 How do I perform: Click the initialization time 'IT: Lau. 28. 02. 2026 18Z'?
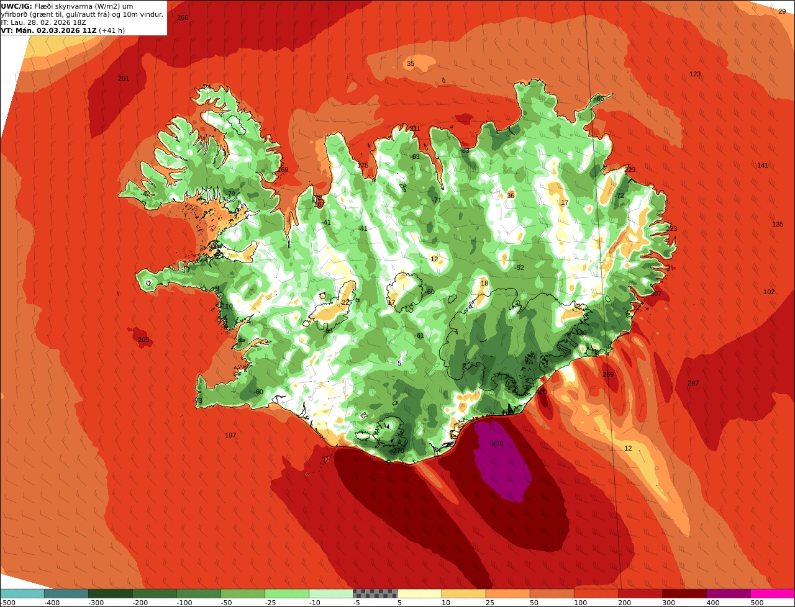click(x=43, y=22)
